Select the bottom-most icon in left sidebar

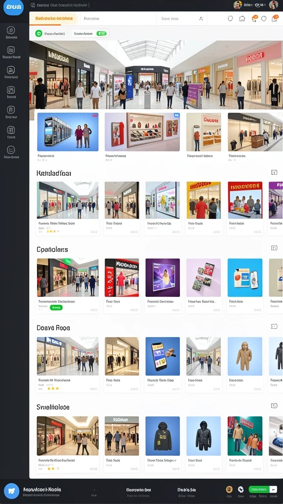[x=11, y=150]
